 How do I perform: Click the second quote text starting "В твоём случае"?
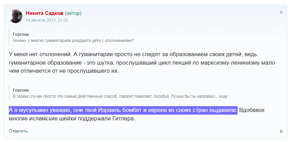click(x=112, y=96)
